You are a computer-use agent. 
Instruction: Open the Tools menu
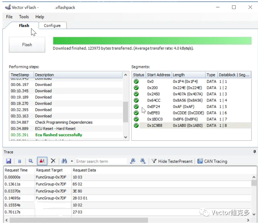(24, 17)
